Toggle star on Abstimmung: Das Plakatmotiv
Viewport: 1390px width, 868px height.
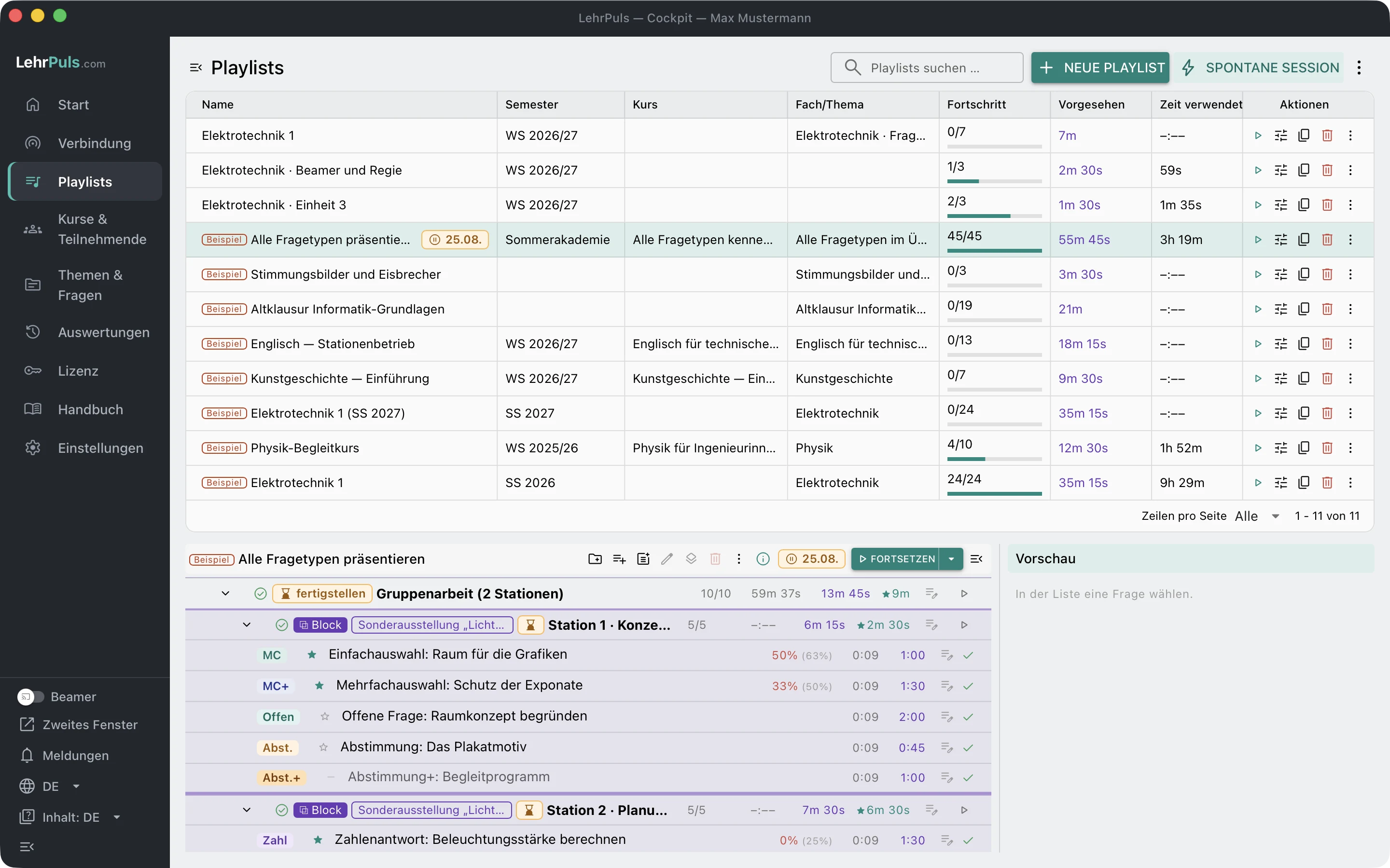click(323, 747)
